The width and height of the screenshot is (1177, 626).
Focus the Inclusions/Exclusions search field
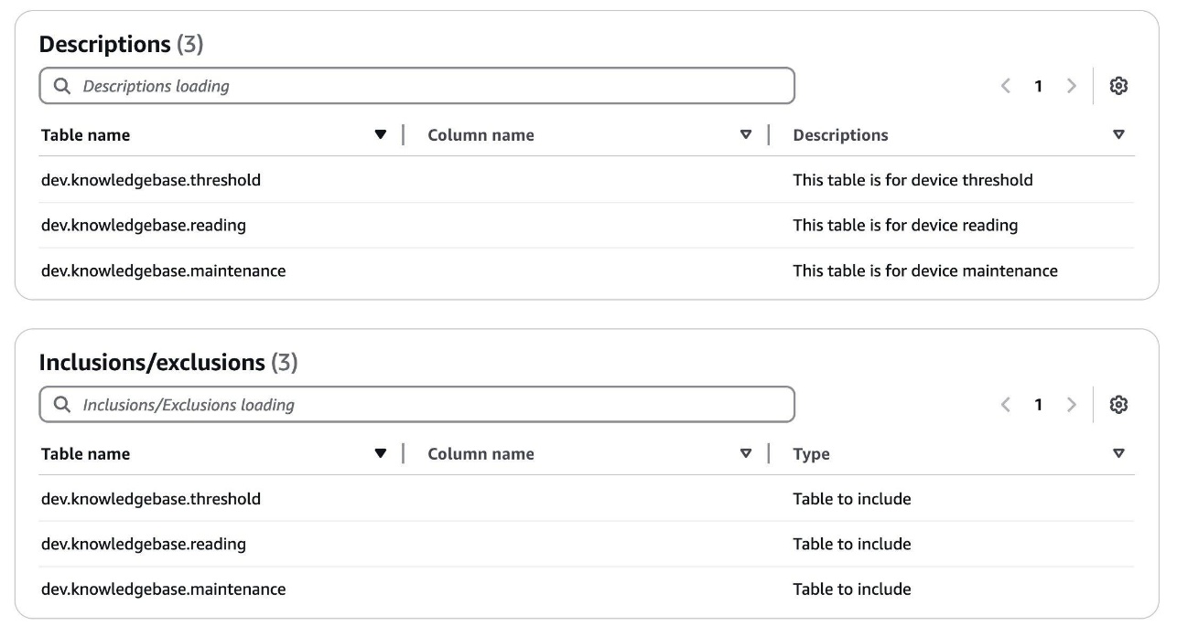pos(430,405)
